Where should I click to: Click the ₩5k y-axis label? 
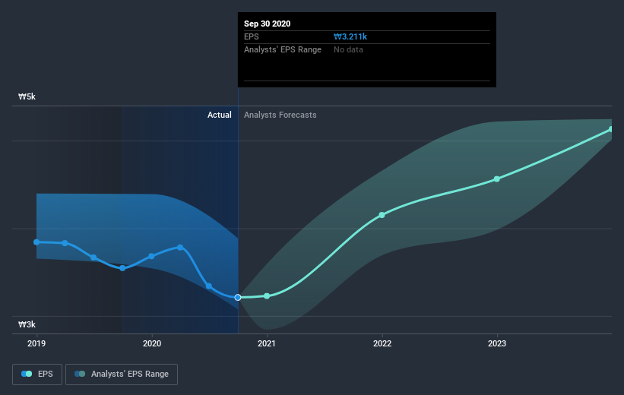[x=27, y=96]
